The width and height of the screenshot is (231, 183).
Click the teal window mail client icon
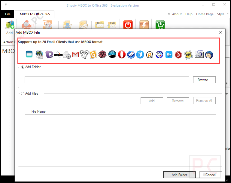[29, 54]
